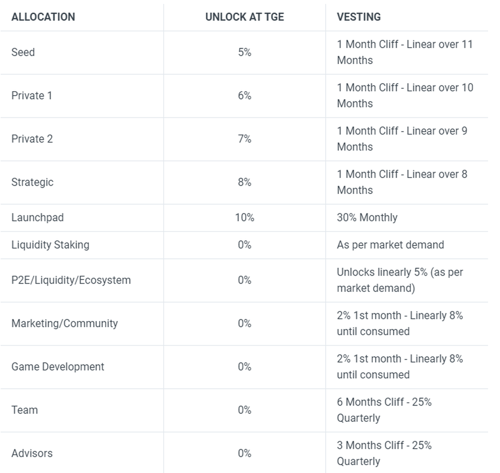Click the ALLOCATION column header
Viewport: 500px width, 473px height.
43,17
